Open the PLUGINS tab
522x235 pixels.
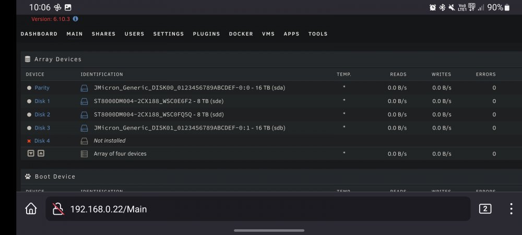click(206, 34)
